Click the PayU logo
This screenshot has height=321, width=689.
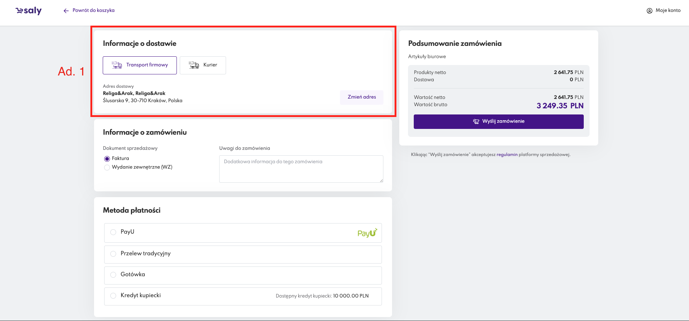pyautogui.click(x=367, y=233)
